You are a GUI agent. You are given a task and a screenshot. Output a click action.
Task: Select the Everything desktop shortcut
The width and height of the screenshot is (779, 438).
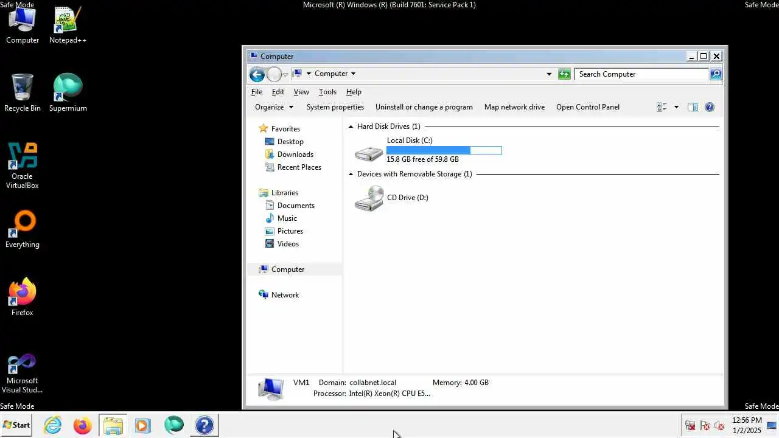pos(23,230)
